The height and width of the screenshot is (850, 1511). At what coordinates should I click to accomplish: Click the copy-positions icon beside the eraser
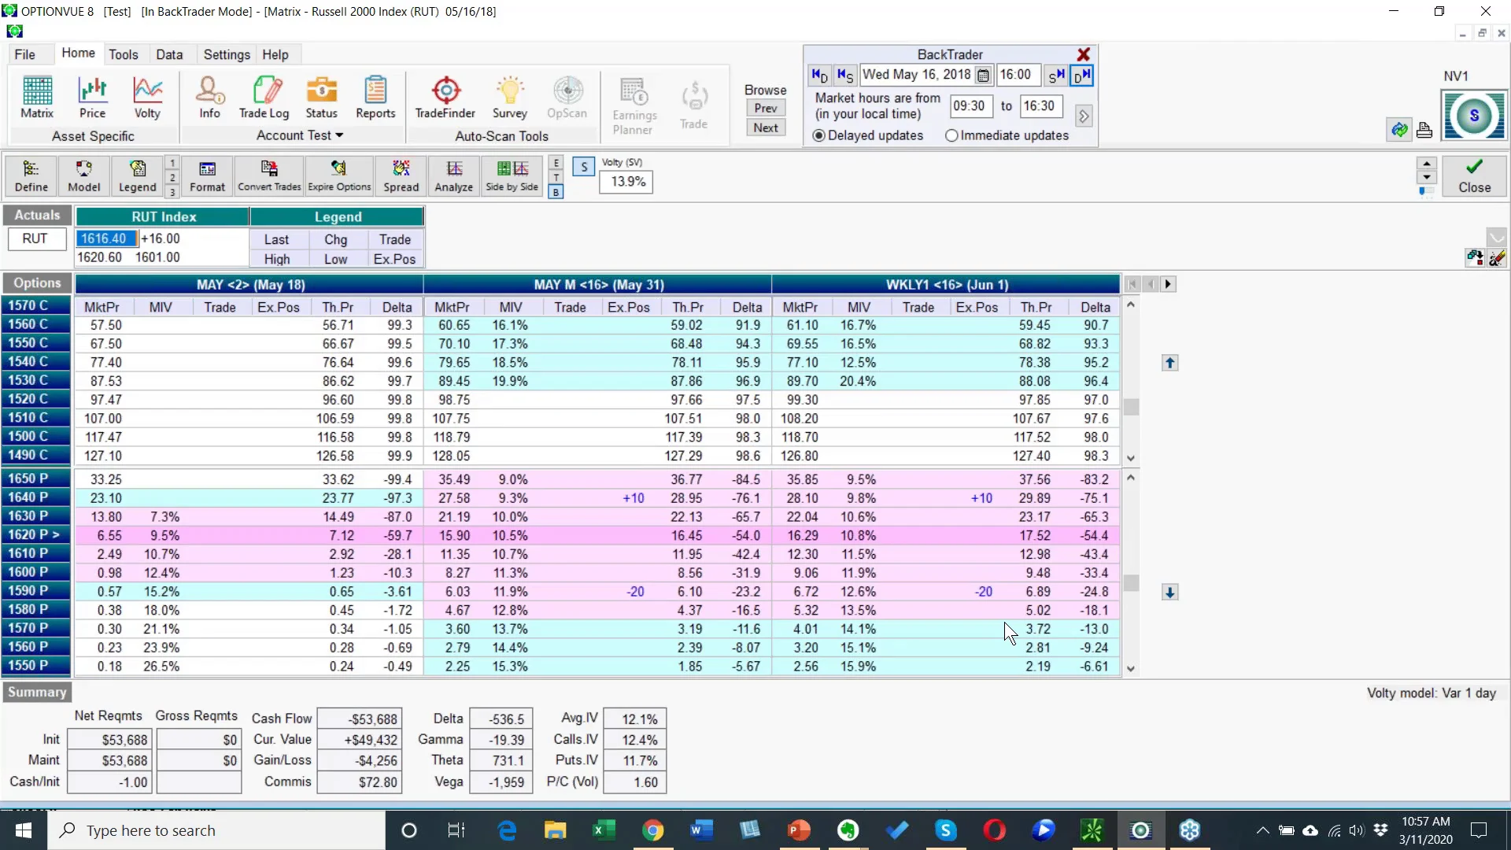tap(1475, 258)
